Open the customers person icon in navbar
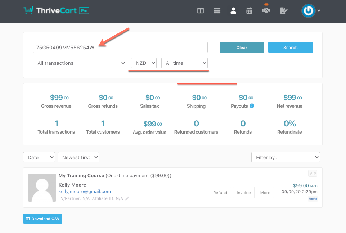Viewport: 346px width, 233px height. click(x=233, y=10)
